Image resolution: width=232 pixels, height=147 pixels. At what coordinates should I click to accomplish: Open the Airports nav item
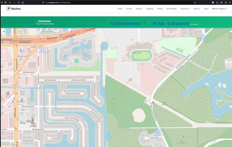pyautogui.click(x=139, y=9)
